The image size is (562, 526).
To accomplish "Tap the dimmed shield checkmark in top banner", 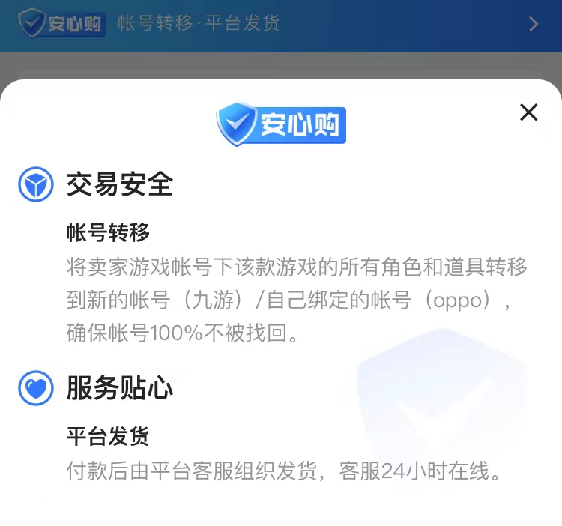I will (31, 23).
